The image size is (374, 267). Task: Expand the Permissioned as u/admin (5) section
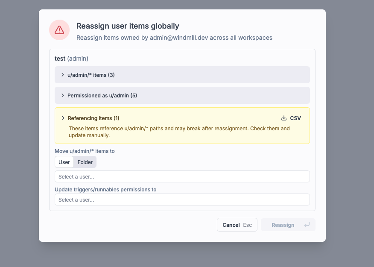click(102, 95)
